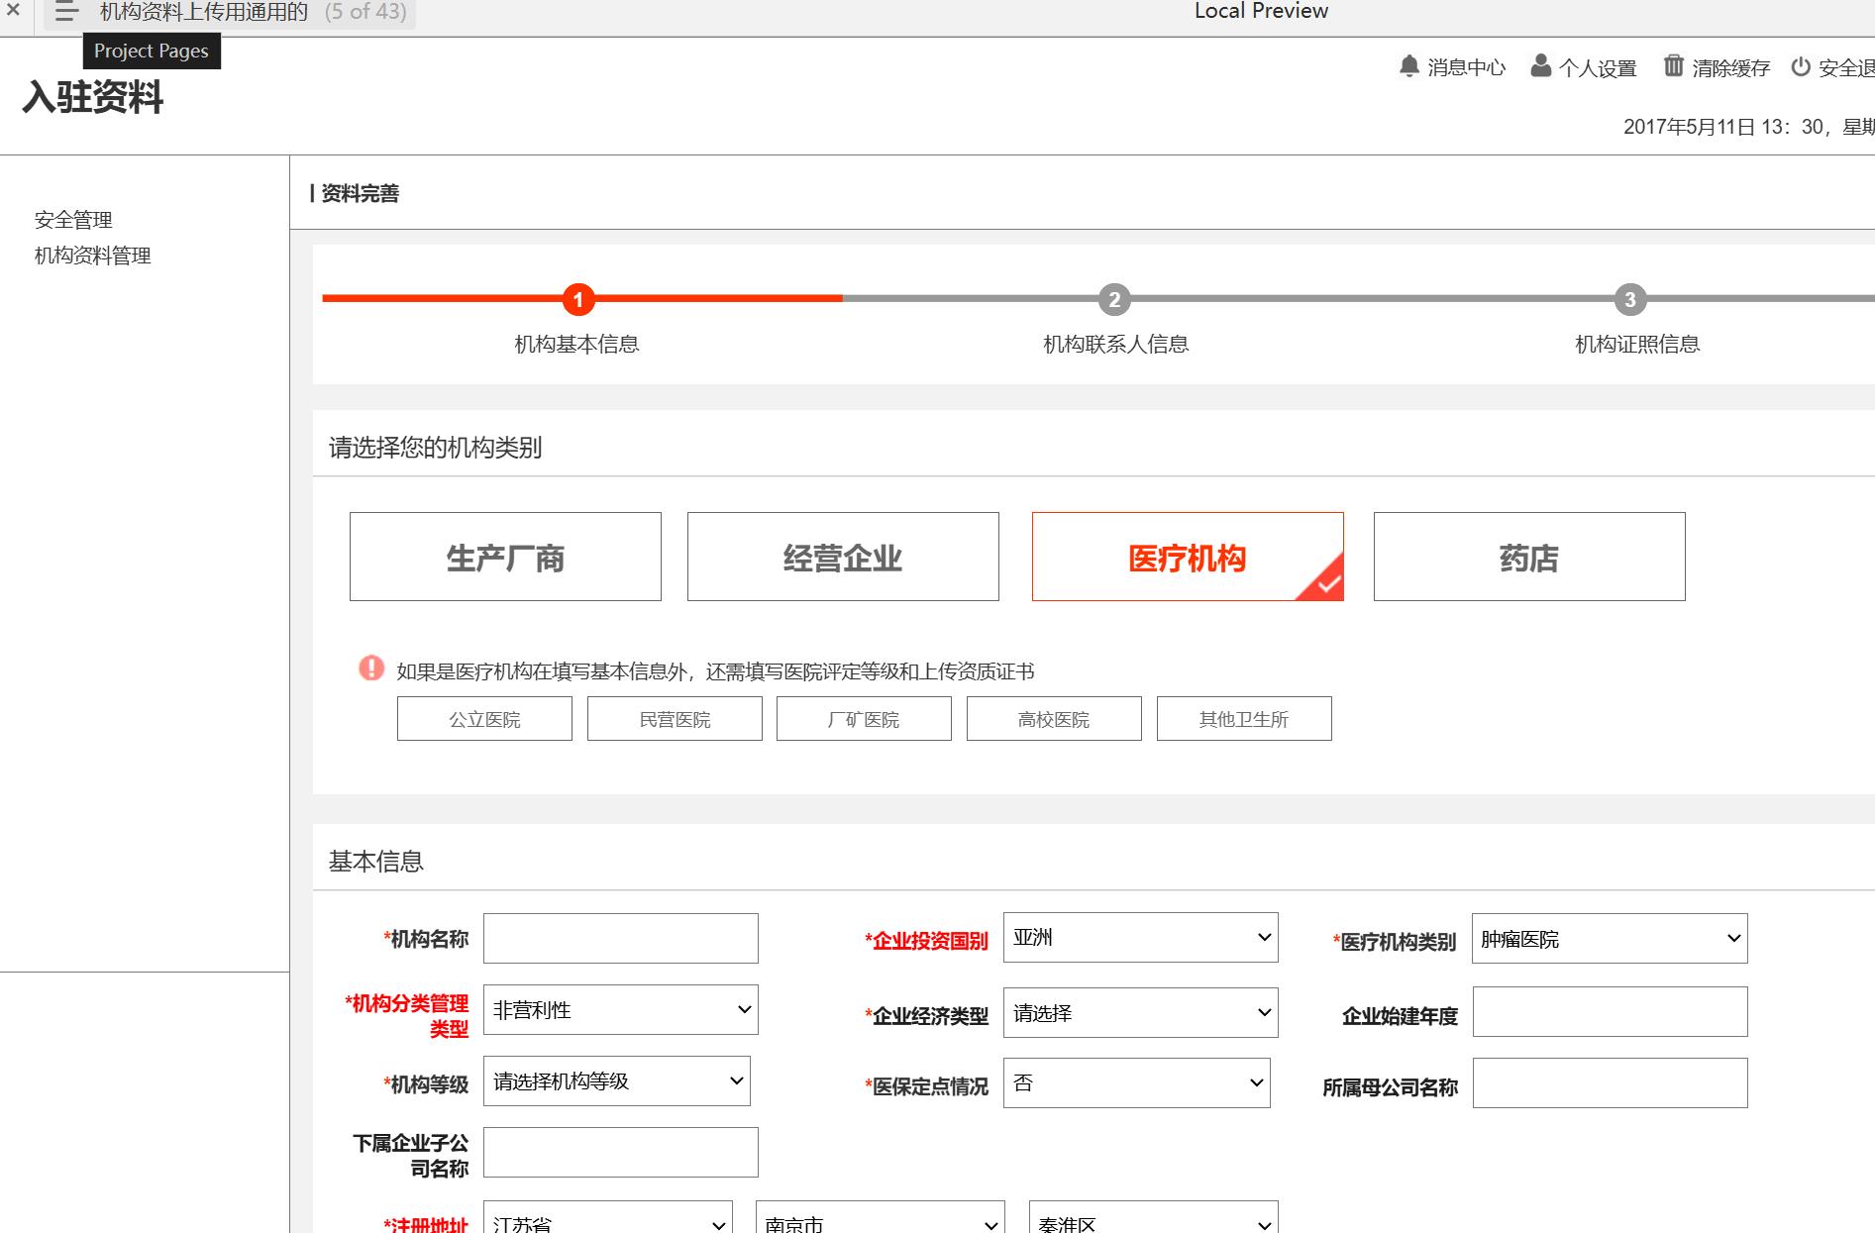This screenshot has height=1233, width=1875.
Task: Click 清除缓存 link
Action: (x=1730, y=67)
